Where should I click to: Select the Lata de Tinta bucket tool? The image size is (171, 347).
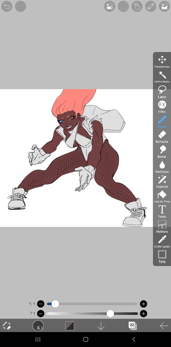click(162, 197)
